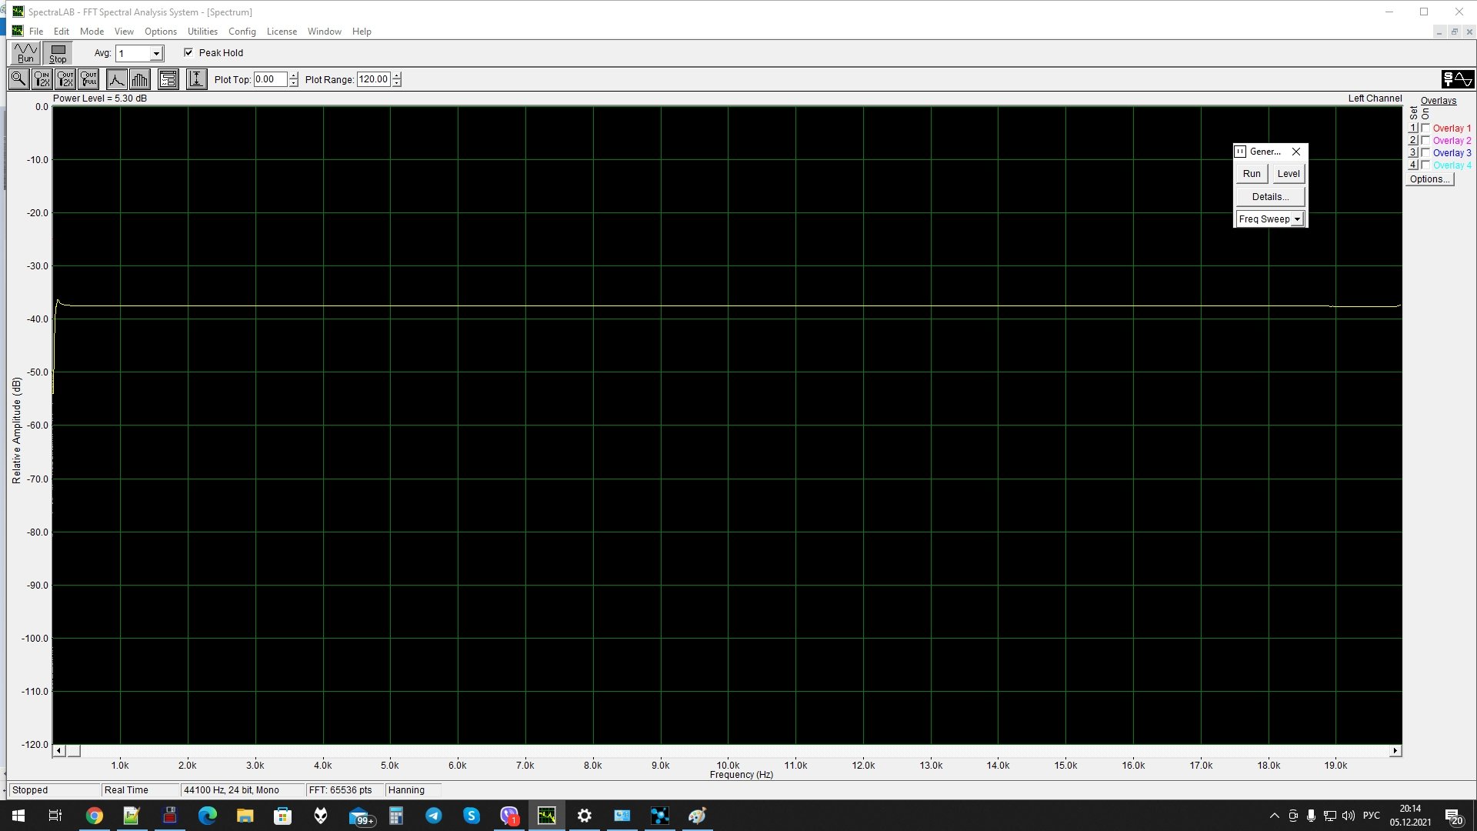The image size is (1477, 831).
Task: Click the magnifier zoom tool icon
Action: pos(18,79)
